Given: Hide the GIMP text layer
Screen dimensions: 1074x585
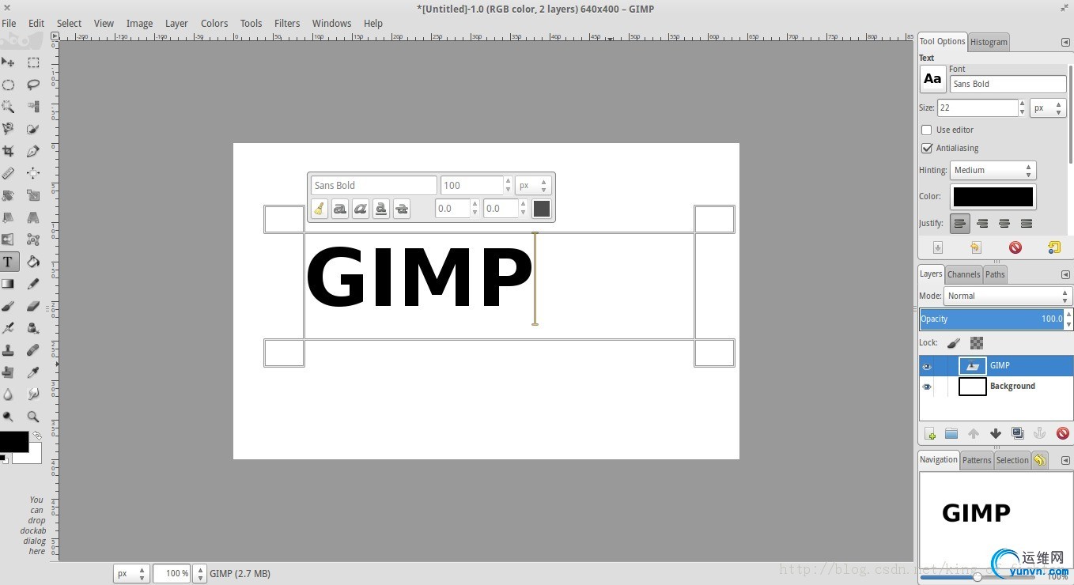Looking at the screenshot, I should (927, 366).
